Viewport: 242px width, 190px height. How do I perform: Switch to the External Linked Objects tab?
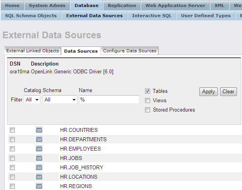tap(33, 51)
